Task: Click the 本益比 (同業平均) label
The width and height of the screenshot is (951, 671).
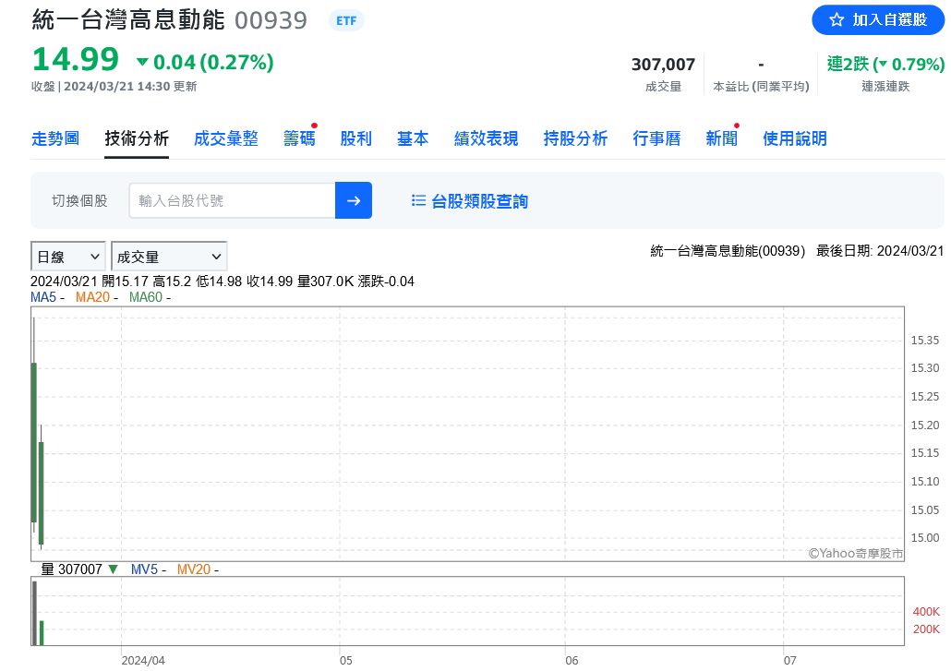Action: tap(761, 87)
